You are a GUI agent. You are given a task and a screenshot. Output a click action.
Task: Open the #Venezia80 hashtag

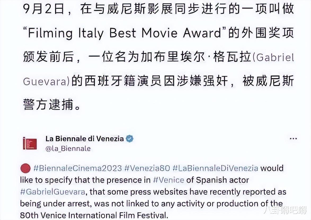click(147, 168)
